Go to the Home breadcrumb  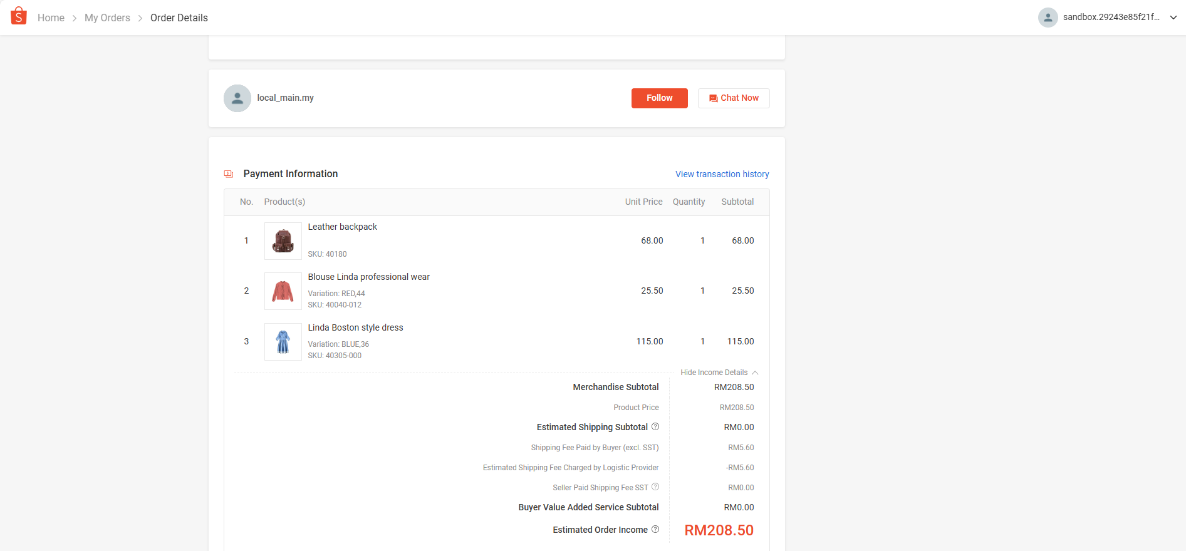pos(51,18)
